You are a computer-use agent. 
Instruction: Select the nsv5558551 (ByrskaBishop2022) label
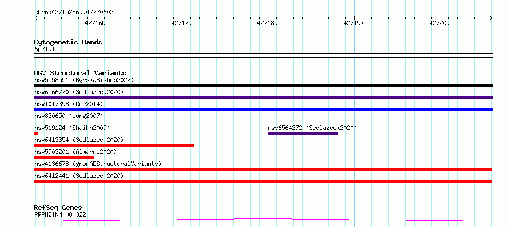[x=84, y=80]
